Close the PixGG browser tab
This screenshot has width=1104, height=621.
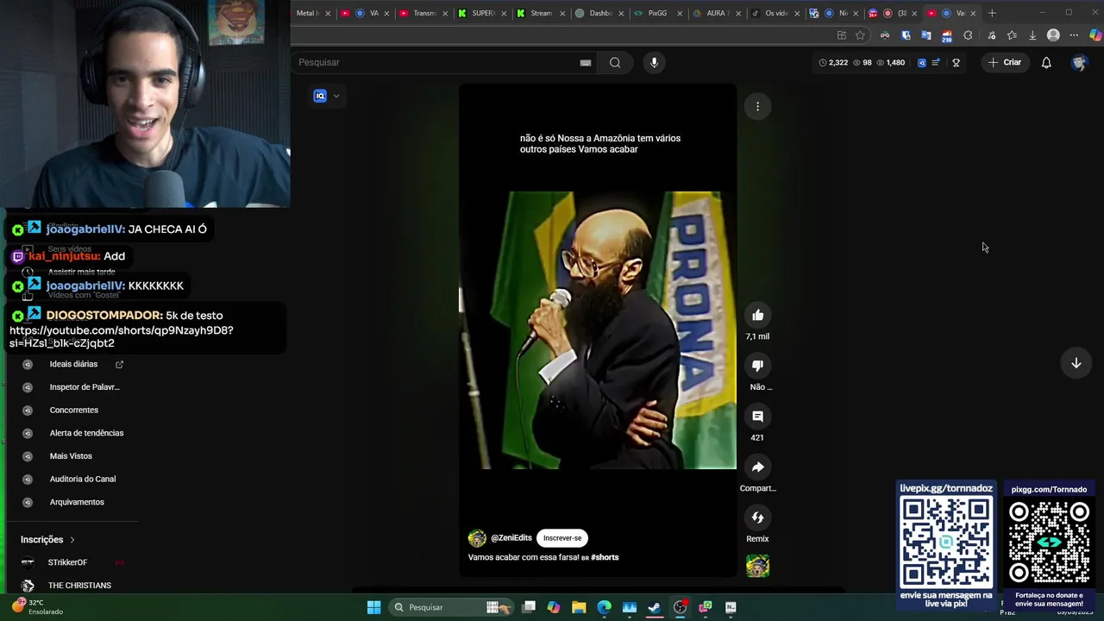680,14
